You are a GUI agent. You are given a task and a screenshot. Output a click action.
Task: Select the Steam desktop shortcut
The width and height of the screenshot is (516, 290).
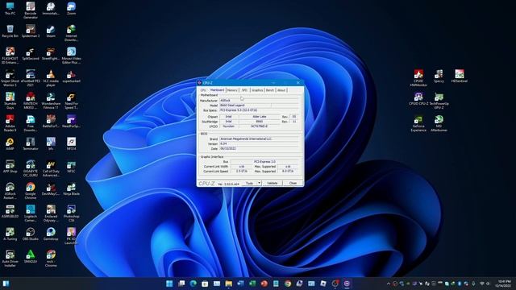point(51,31)
